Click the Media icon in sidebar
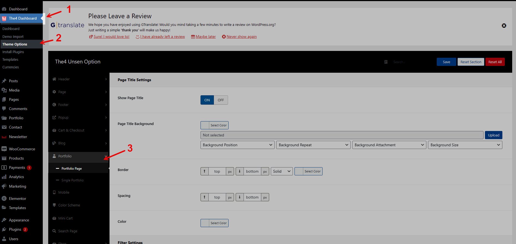 tap(4, 90)
